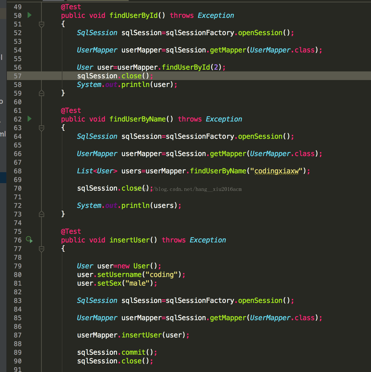
Task: Run the findUserByName test from gutter
Action: pyautogui.click(x=29, y=119)
